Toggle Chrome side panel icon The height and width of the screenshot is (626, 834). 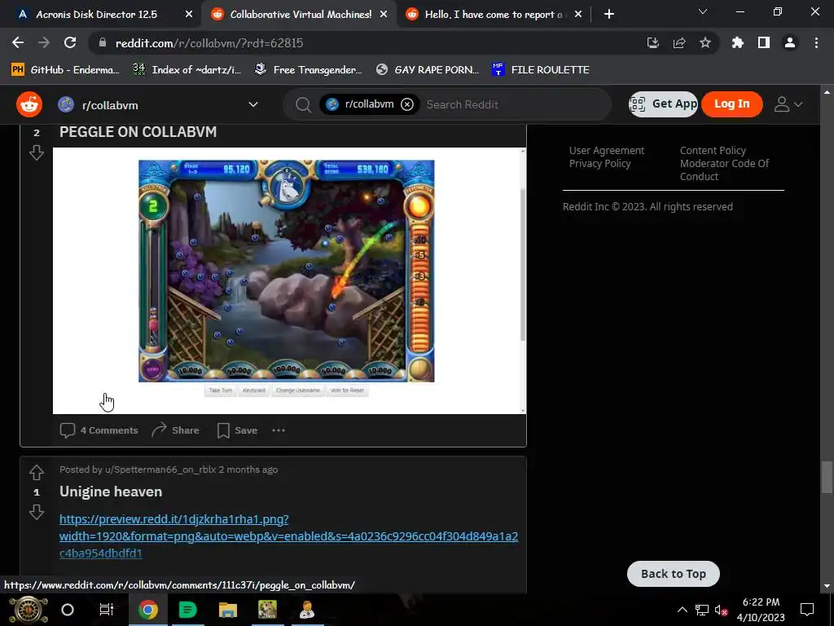[764, 43]
